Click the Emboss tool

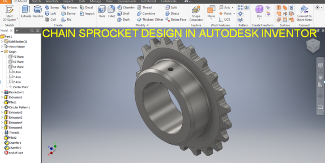coord(69,8)
